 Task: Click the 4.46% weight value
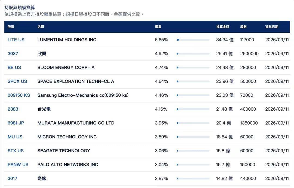[x=161, y=95]
